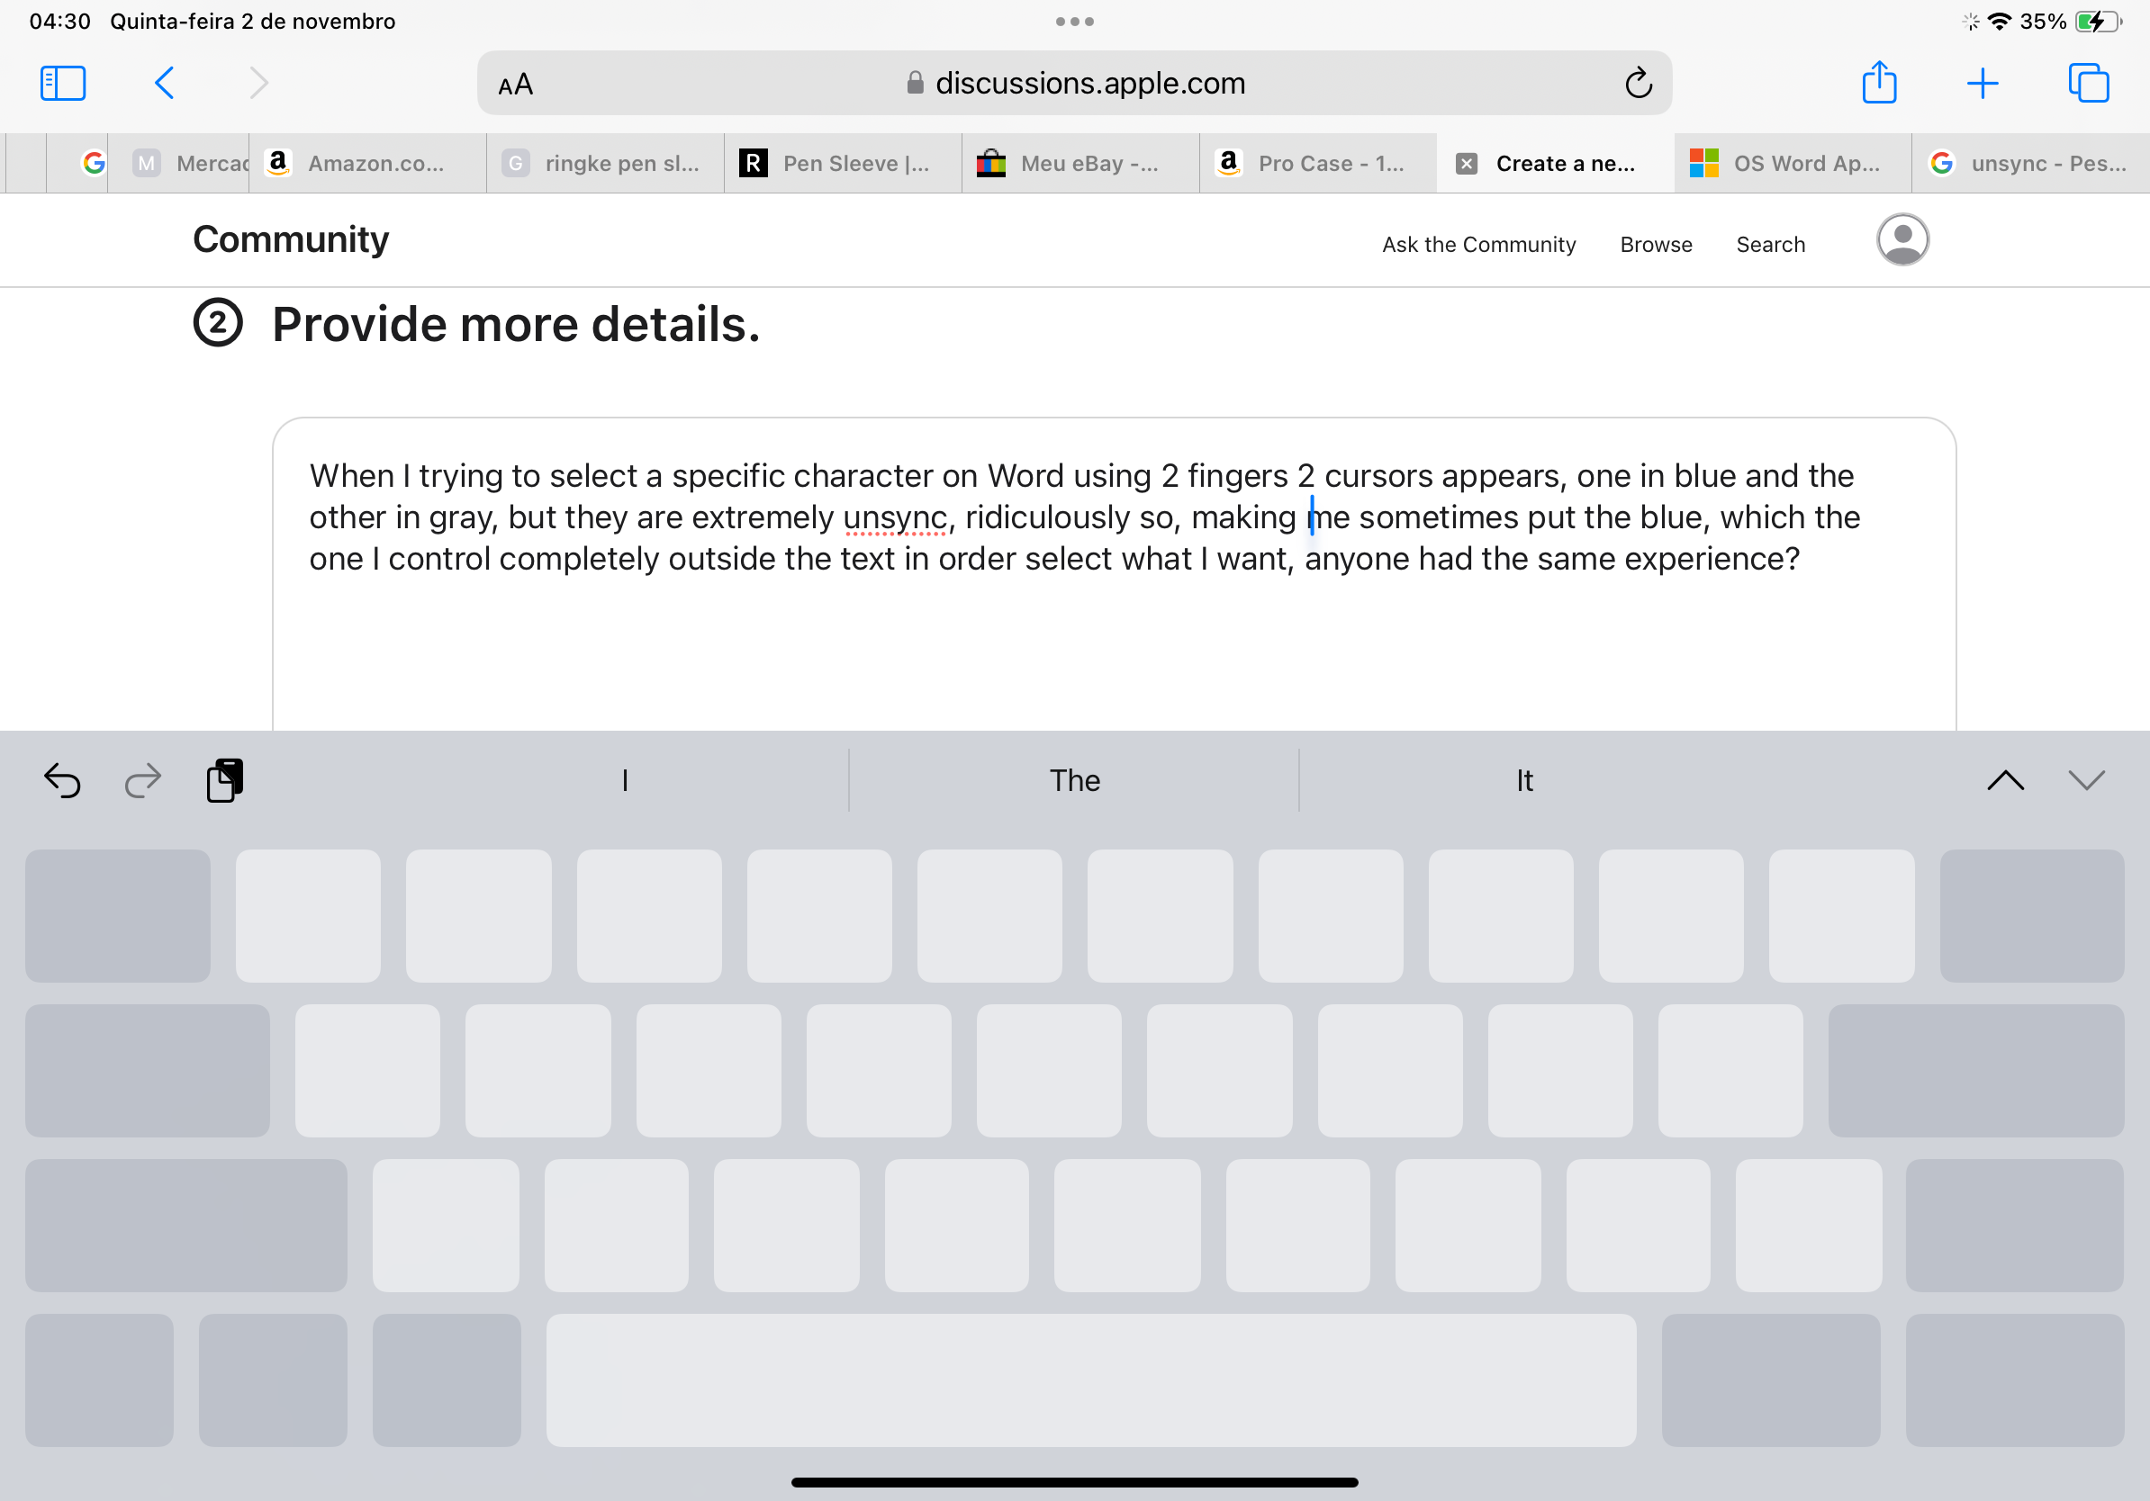Viewport: 2150px width, 1501px height.
Task: Jump to next field with down chevron
Action: [x=2086, y=780]
